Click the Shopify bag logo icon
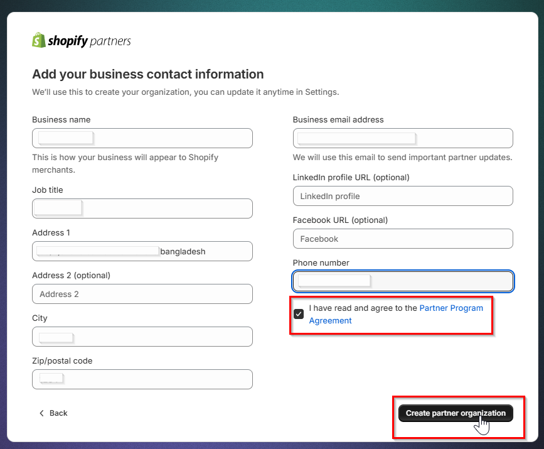The height and width of the screenshot is (449, 544). tap(39, 40)
